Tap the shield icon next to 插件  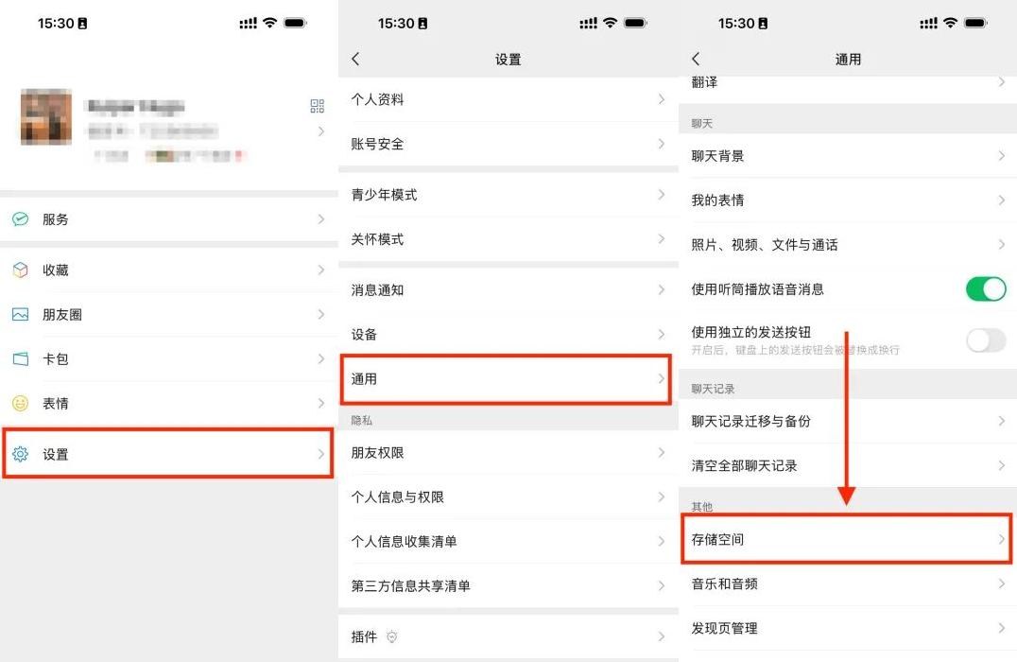[x=391, y=637]
